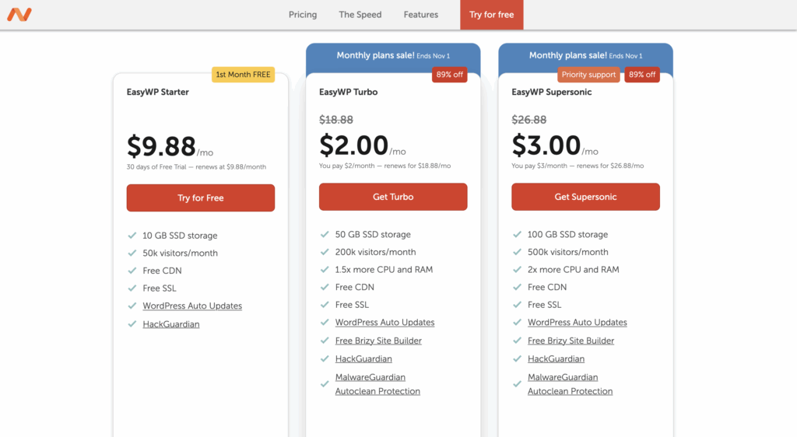Click the 30 days of Free Trial note

coord(196,167)
